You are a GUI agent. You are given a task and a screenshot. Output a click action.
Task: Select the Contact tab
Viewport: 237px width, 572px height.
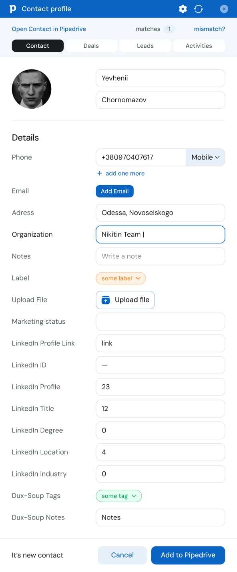[x=38, y=46]
